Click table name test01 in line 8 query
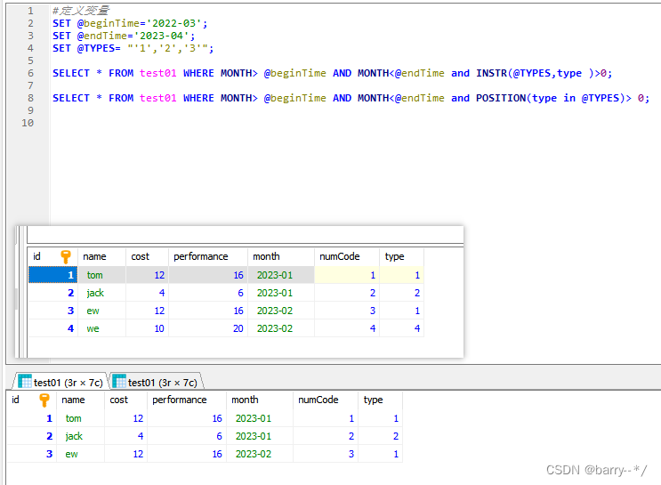 pyautogui.click(x=158, y=98)
